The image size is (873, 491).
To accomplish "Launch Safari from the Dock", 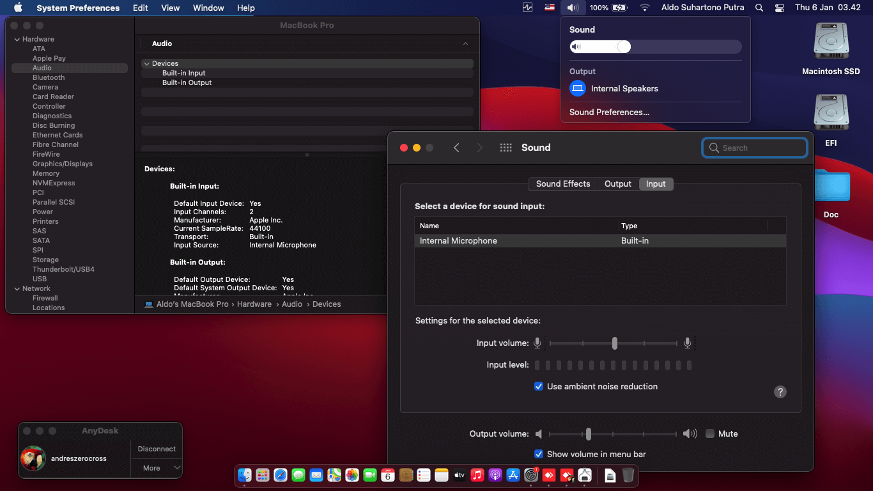I will click(x=281, y=475).
